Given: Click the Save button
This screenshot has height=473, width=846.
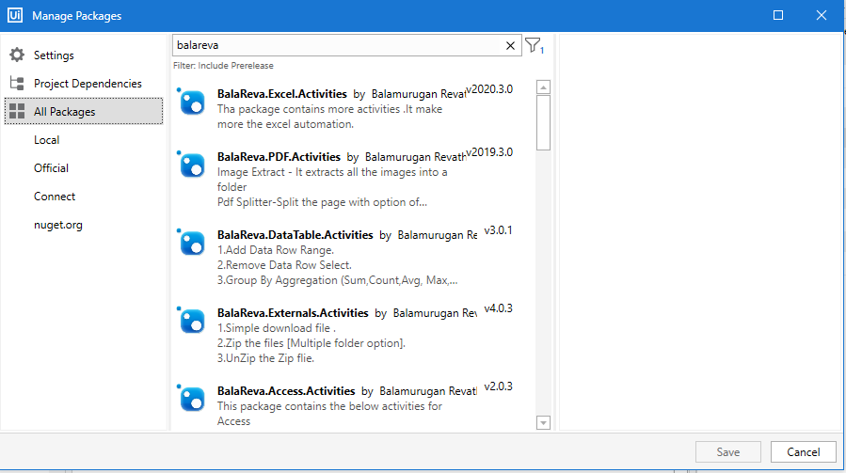Looking at the screenshot, I should click(727, 452).
